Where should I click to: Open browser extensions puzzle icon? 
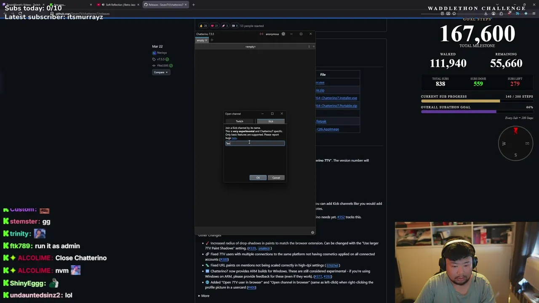pyautogui.click(x=501, y=13)
